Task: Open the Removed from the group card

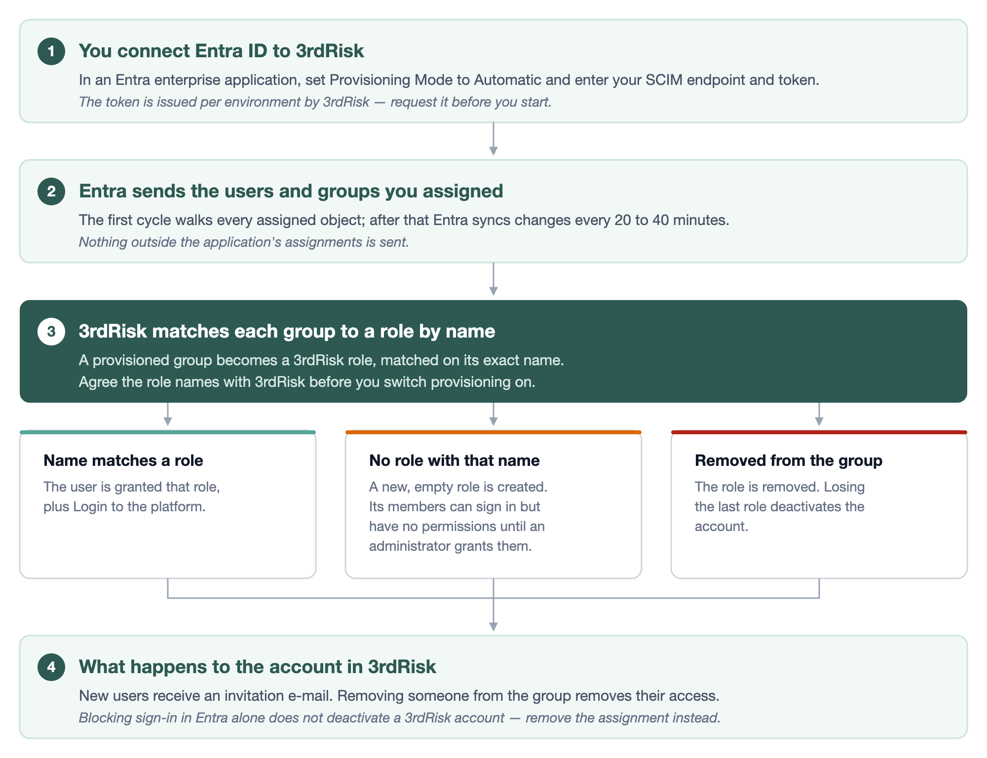Action: click(x=819, y=504)
